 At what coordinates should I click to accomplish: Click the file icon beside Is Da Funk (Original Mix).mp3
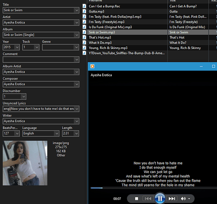pos(84,27)
